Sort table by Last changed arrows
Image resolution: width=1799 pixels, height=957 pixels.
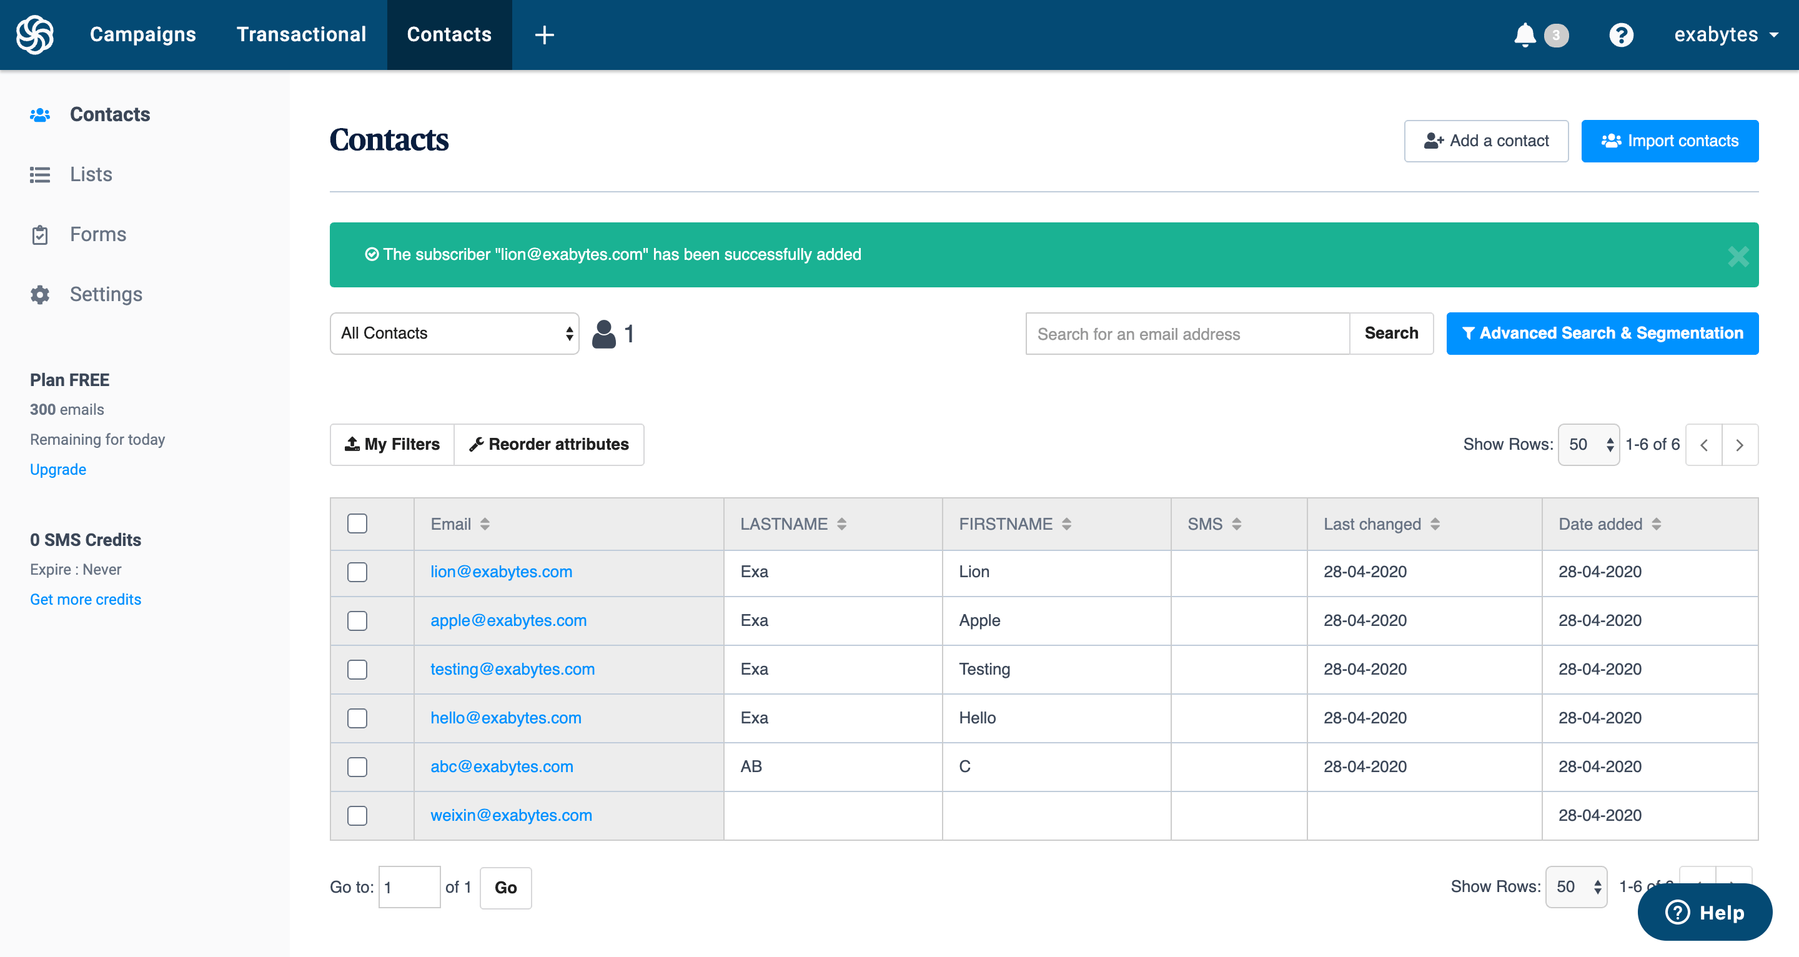click(x=1434, y=524)
